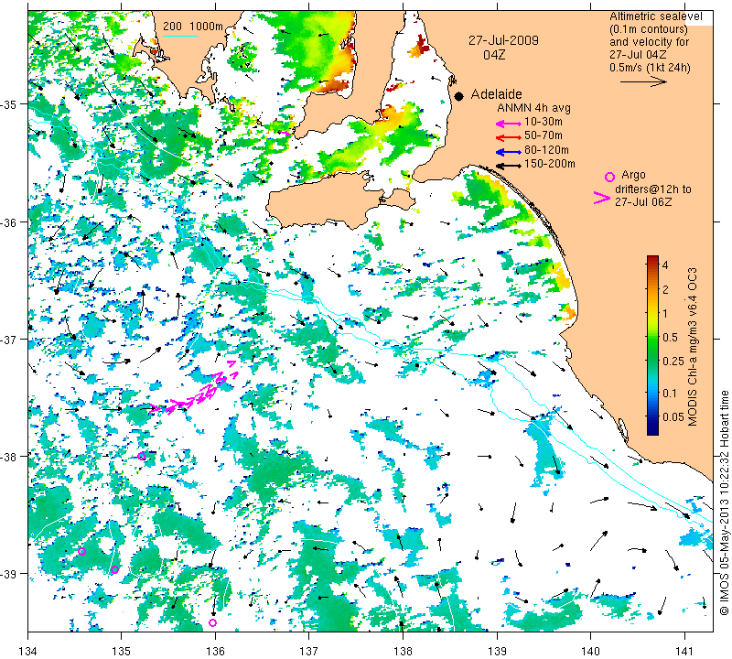The image size is (732, 659).
Task: Click the latitude axis label '-35'
Action: click(8, 104)
